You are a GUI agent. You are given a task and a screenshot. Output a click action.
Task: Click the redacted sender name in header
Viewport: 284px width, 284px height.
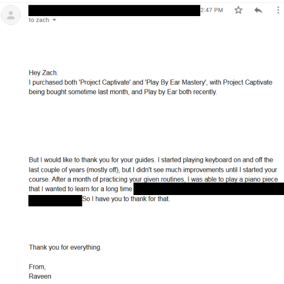pos(114,10)
